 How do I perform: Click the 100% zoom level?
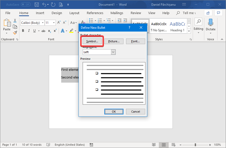(217, 145)
